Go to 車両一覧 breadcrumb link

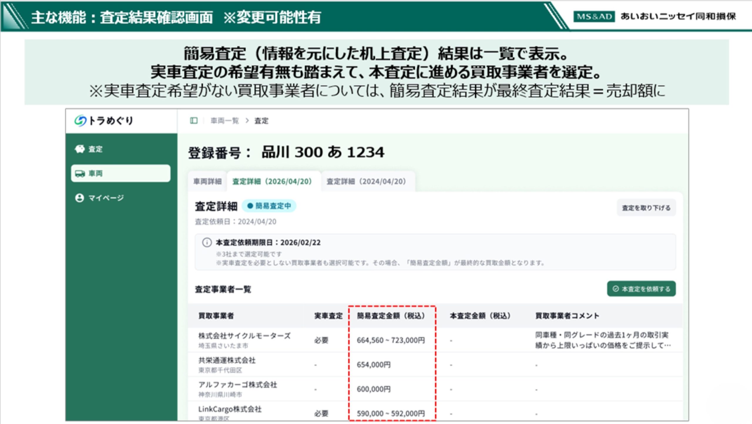[x=225, y=121]
